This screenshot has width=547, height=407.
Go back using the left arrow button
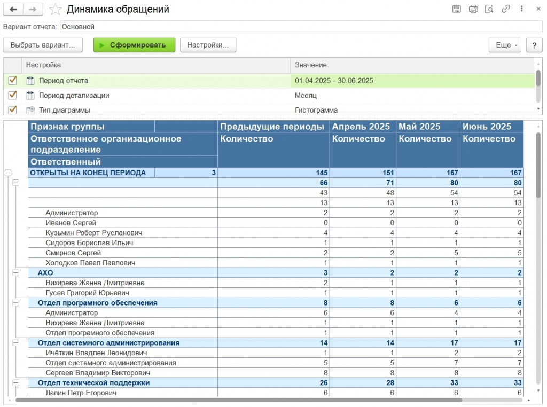(x=13, y=10)
